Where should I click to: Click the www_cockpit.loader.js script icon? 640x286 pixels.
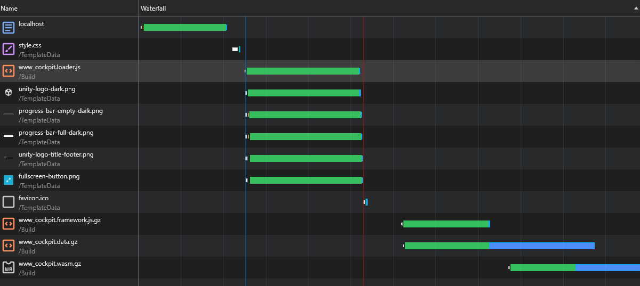pyautogui.click(x=9, y=71)
